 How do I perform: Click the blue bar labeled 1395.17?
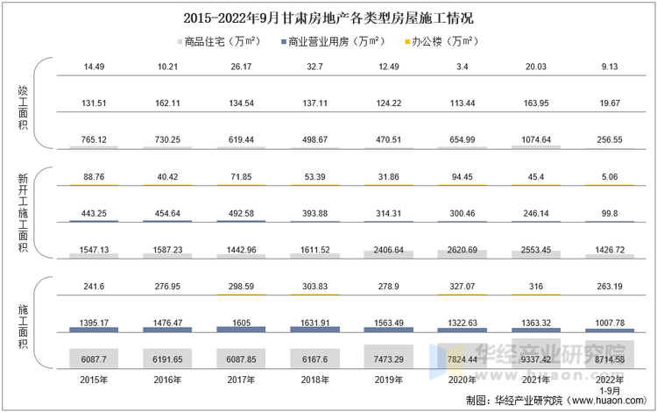(94, 330)
